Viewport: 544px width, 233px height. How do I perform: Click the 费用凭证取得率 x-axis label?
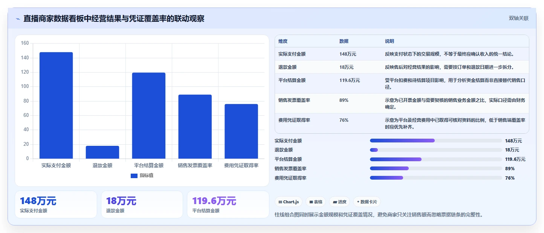(241, 165)
